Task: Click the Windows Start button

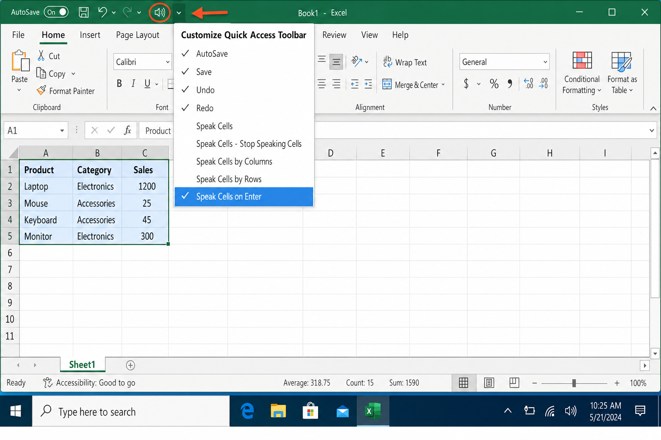Action: (x=16, y=411)
